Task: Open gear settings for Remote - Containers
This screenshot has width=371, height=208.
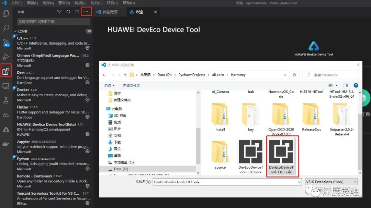Action: pyautogui.click(x=88, y=186)
